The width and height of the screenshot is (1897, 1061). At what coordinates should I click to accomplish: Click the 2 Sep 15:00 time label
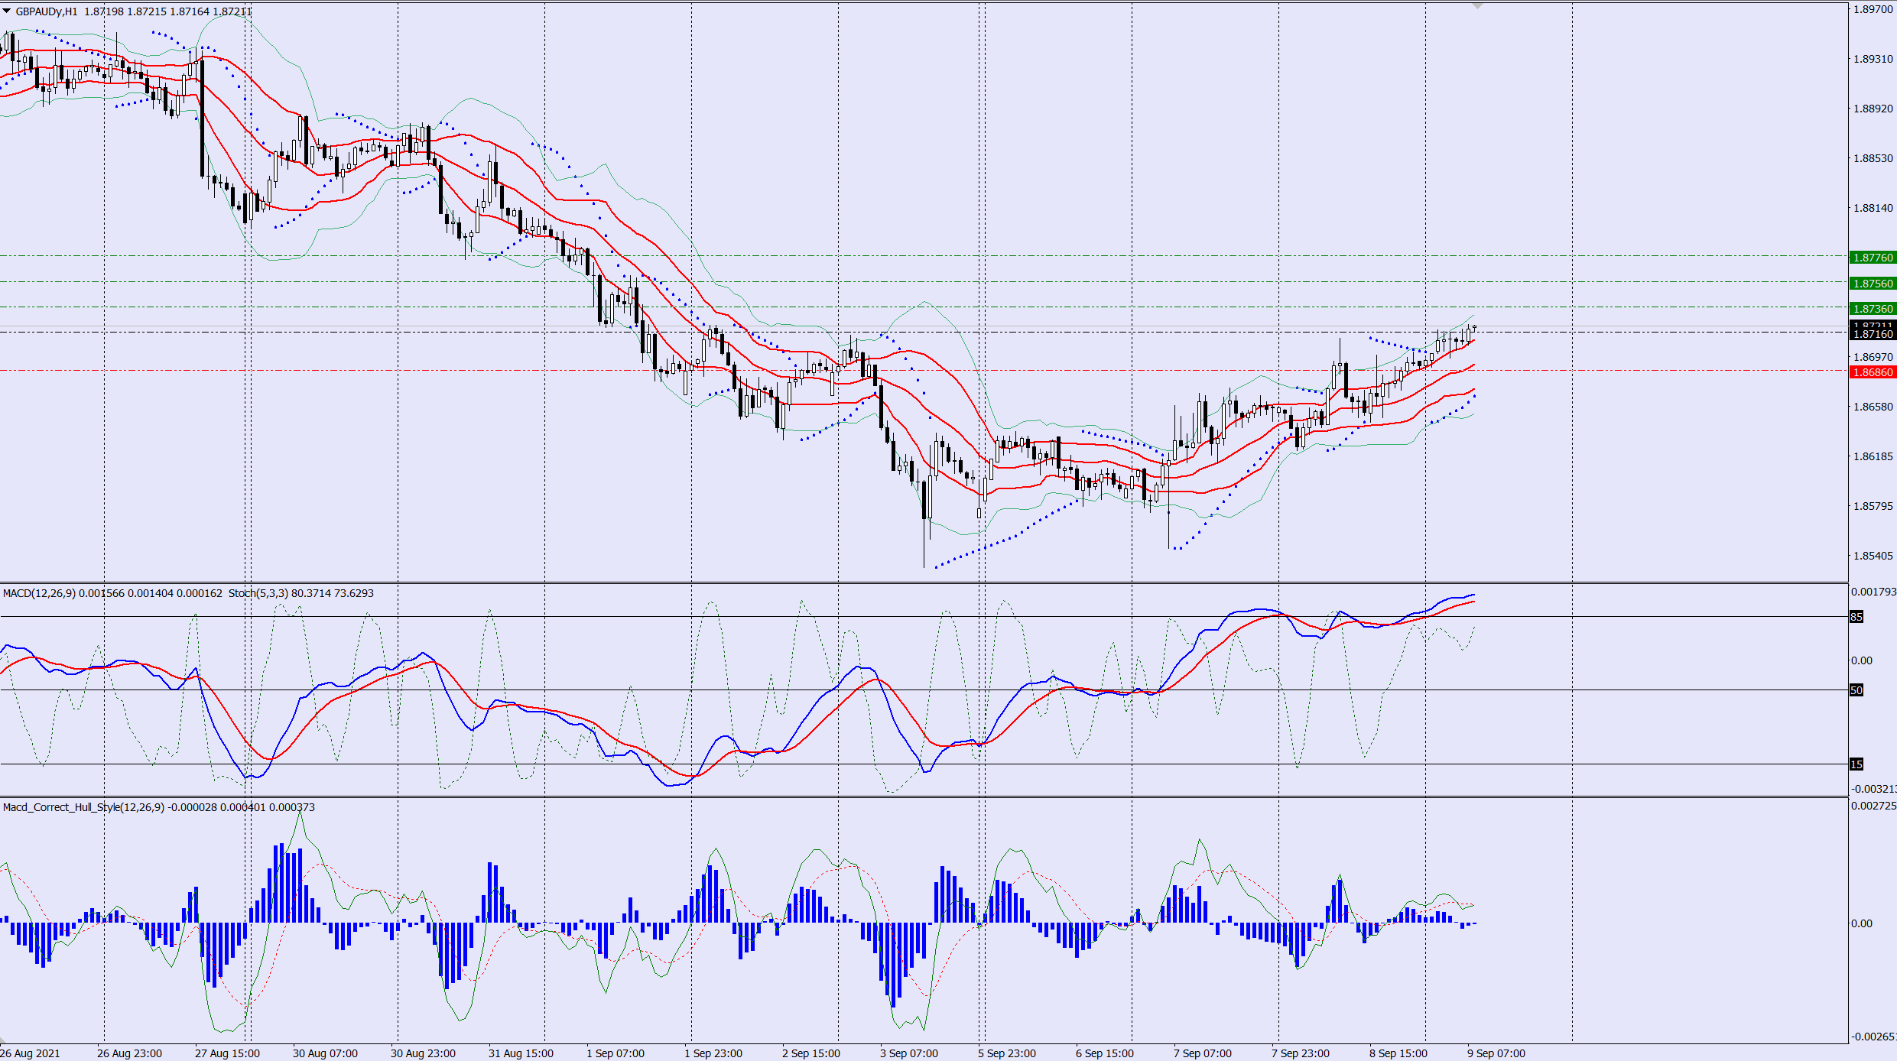tap(811, 1053)
